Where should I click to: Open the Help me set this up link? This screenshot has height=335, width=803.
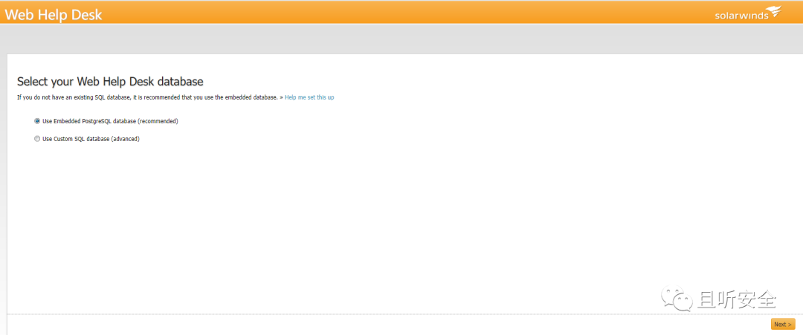tap(309, 97)
